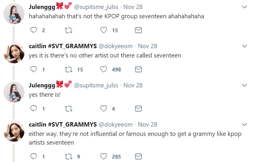Retweet the first "hahahahahah" tweet

click(x=69, y=30)
